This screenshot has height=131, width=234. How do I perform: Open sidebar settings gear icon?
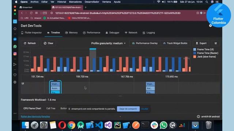[x=15, y=82]
